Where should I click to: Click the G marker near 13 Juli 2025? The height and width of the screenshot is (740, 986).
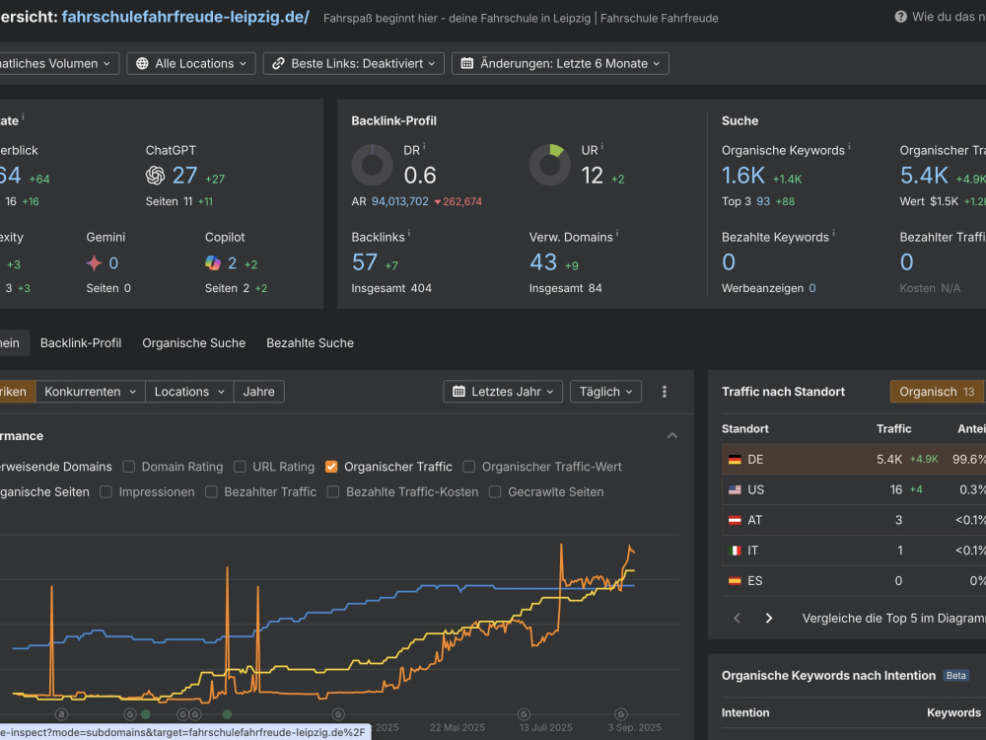point(524,714)
